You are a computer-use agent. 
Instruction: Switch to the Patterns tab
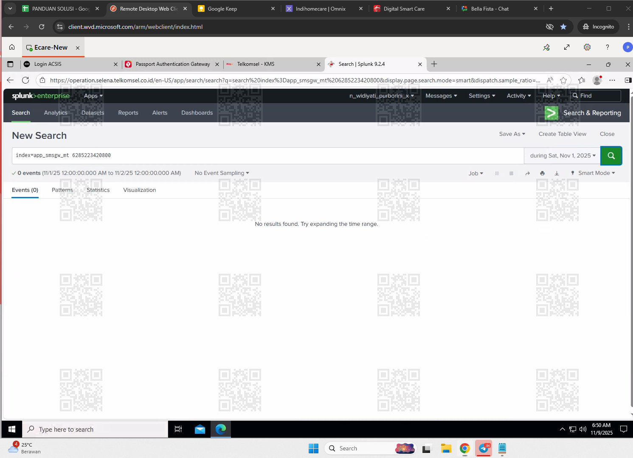pyautogui.click(x=62, y=190)
